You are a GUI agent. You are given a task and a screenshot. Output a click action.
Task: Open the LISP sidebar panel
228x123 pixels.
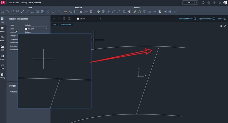tap(2, 66)
